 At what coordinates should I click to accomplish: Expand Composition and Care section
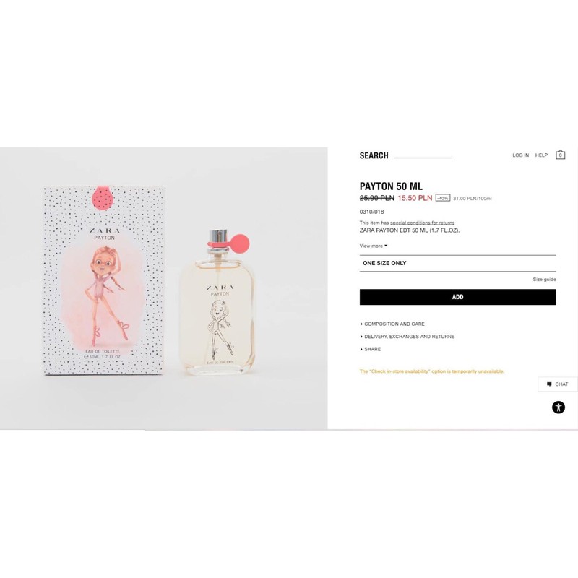click(392, 324)
